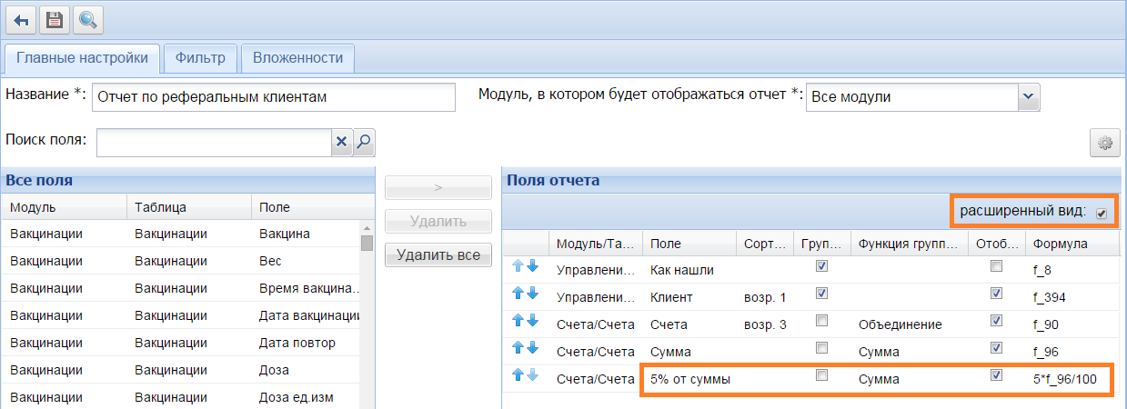Viewport: 1127px width, 409px height.
Task: Open settings via the gear icon
Action: [x=1105, y=143]
